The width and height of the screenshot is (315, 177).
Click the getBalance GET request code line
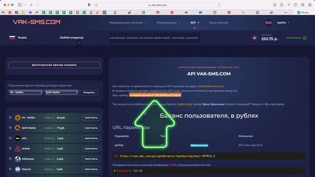pos(209,156)
